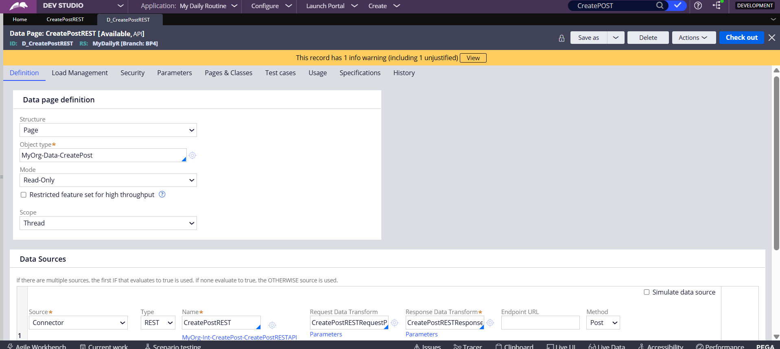Image resolution: width=780 pixels, height=349 pixels.
Task: Open Performance tool in footer
Action: click(720, 346)
